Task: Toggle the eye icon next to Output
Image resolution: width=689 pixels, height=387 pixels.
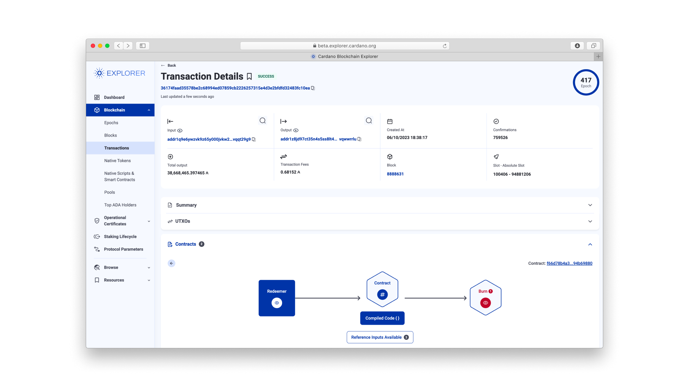Action: click(296, 130)
